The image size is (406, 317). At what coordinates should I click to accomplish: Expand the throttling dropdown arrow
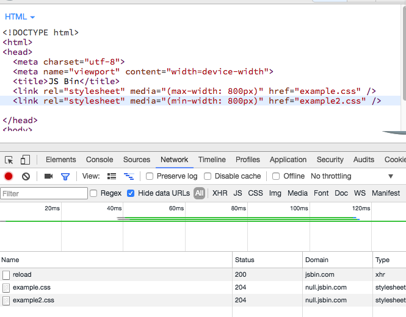[391, 176]
